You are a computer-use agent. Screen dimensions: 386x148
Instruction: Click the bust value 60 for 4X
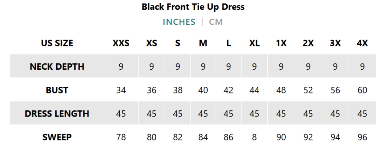[362, 90]
